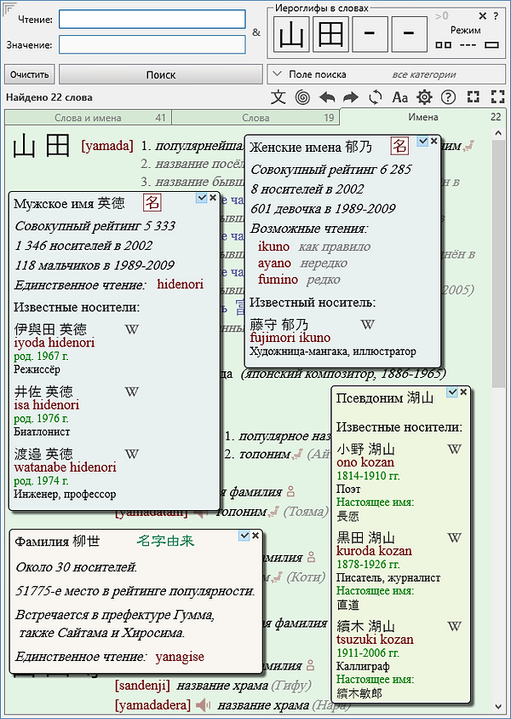Viewport: 511px width, 719px height.
Task: Focus the Чтение input field
Action: (152, 20)
